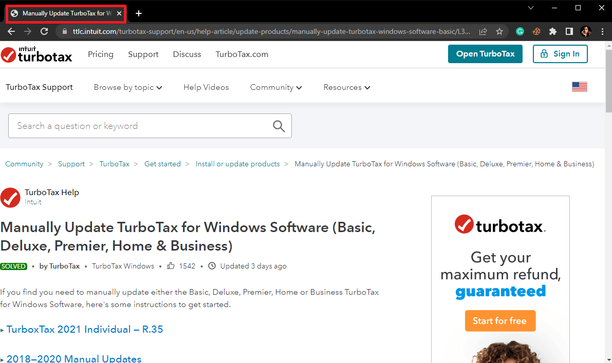This screenshot has height=363, width=612.
Task: Open the Community breadcrumb link
Action: click(24, 164)
